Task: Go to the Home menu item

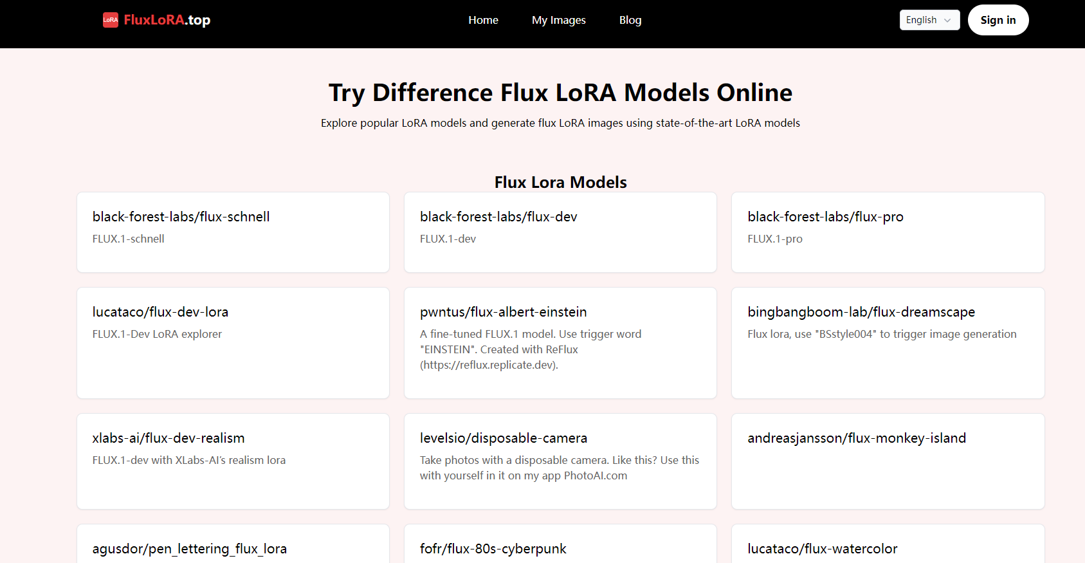Action: (483, 20)
